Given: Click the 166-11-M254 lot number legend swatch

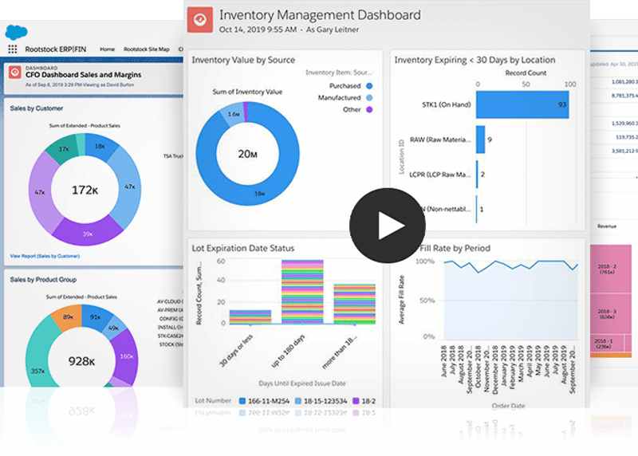Looking at the screenshot, I should (x=243, y=400).
